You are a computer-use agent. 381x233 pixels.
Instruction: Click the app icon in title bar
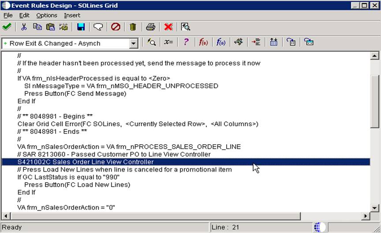(x=6, y=5)
